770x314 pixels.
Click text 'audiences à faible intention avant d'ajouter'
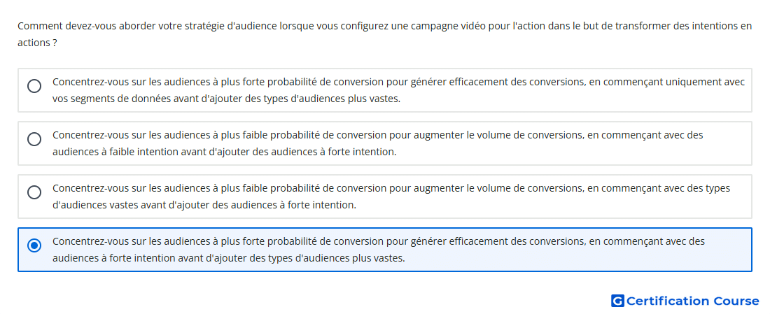(152, 152)
